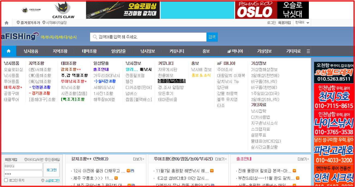This screenshot has width=355, height=187.
Task: Open post 12시 이전에 쿨러 다채우고
Action: (99, 171)
